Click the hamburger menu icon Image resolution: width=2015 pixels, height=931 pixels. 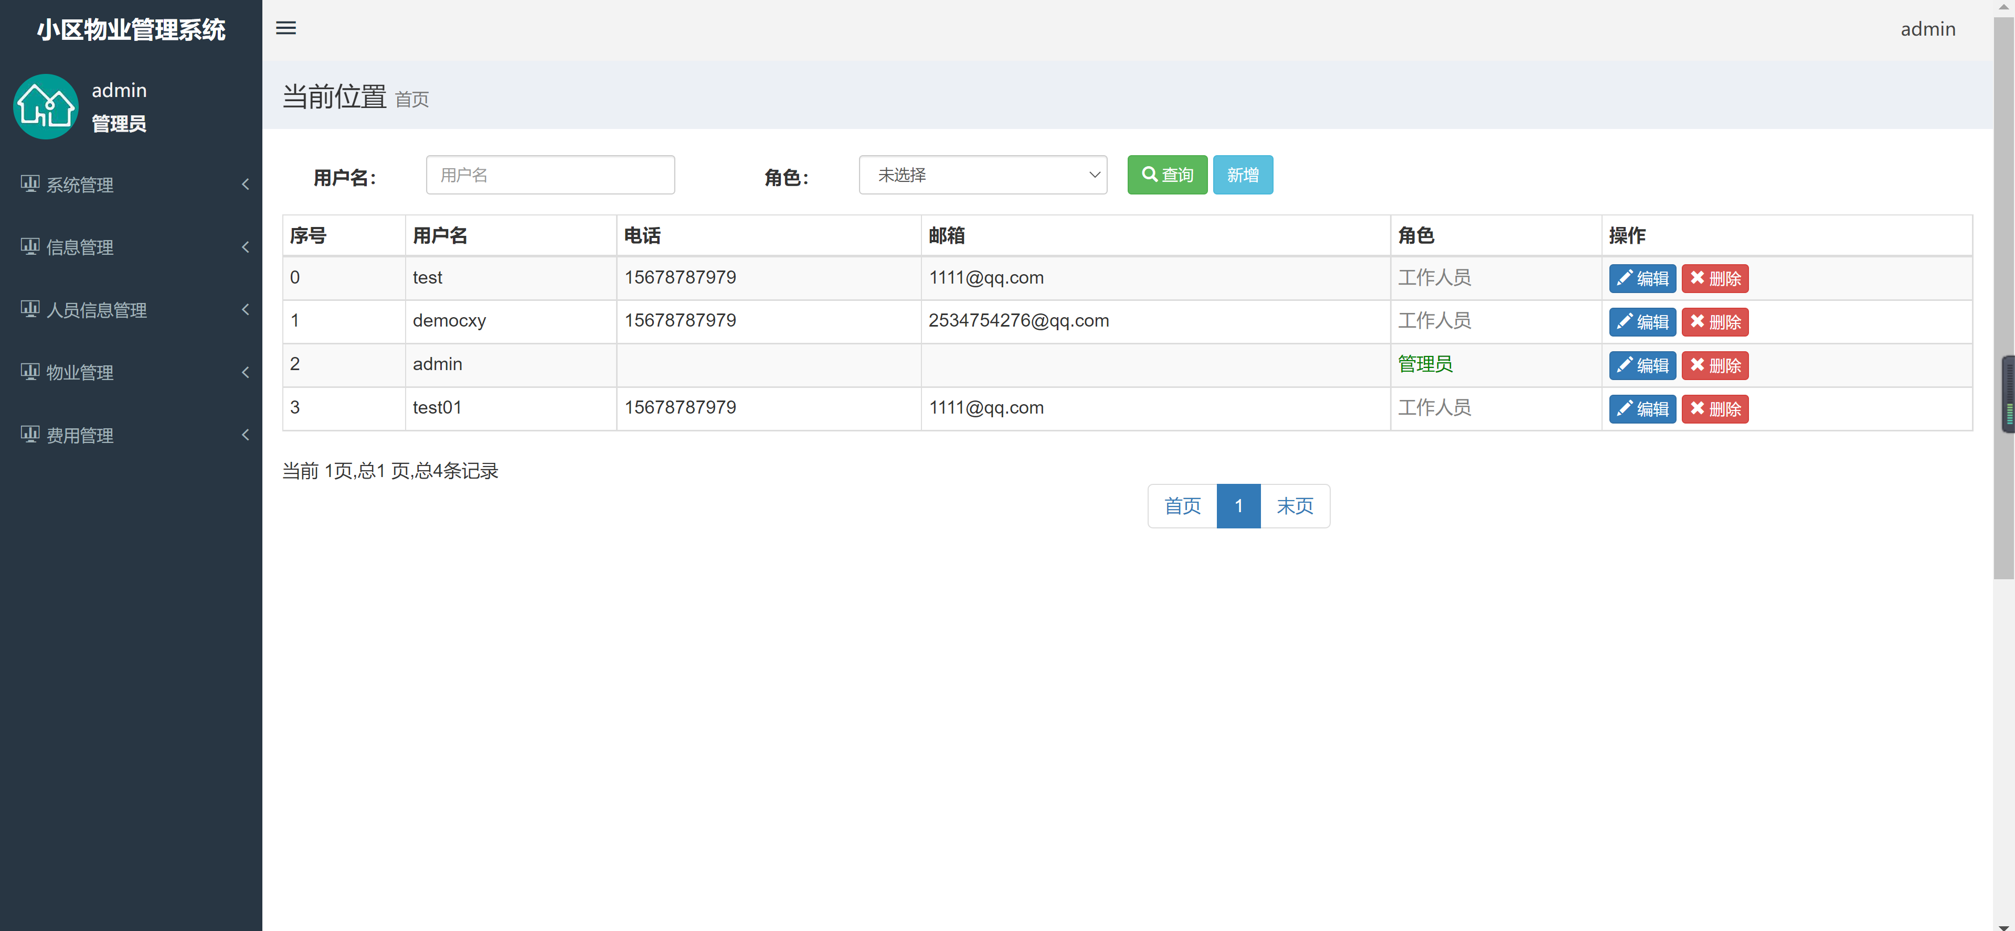tap(285, 28)
